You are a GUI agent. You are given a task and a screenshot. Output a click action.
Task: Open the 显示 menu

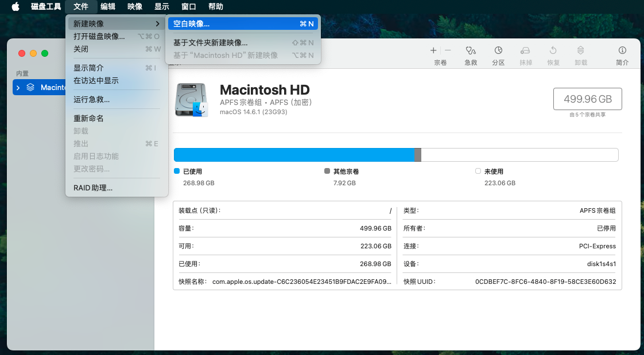[162, 6]
